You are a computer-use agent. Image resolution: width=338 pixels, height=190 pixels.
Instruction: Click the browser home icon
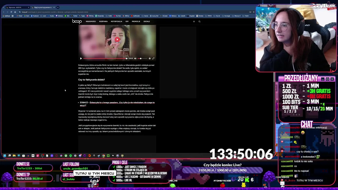[15, 12]
